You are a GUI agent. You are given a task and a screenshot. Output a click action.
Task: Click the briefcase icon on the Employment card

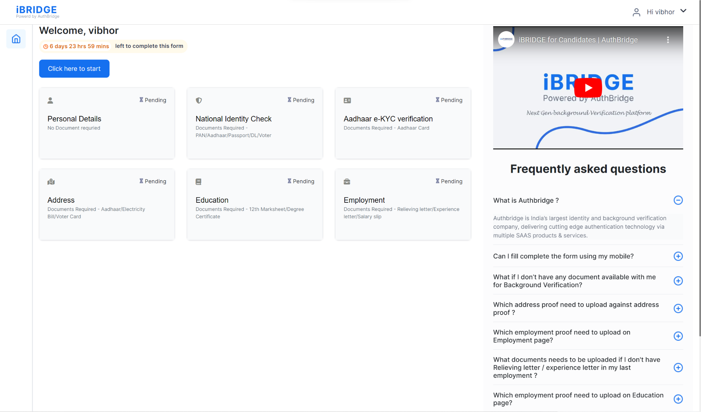[x=347, y=182]
